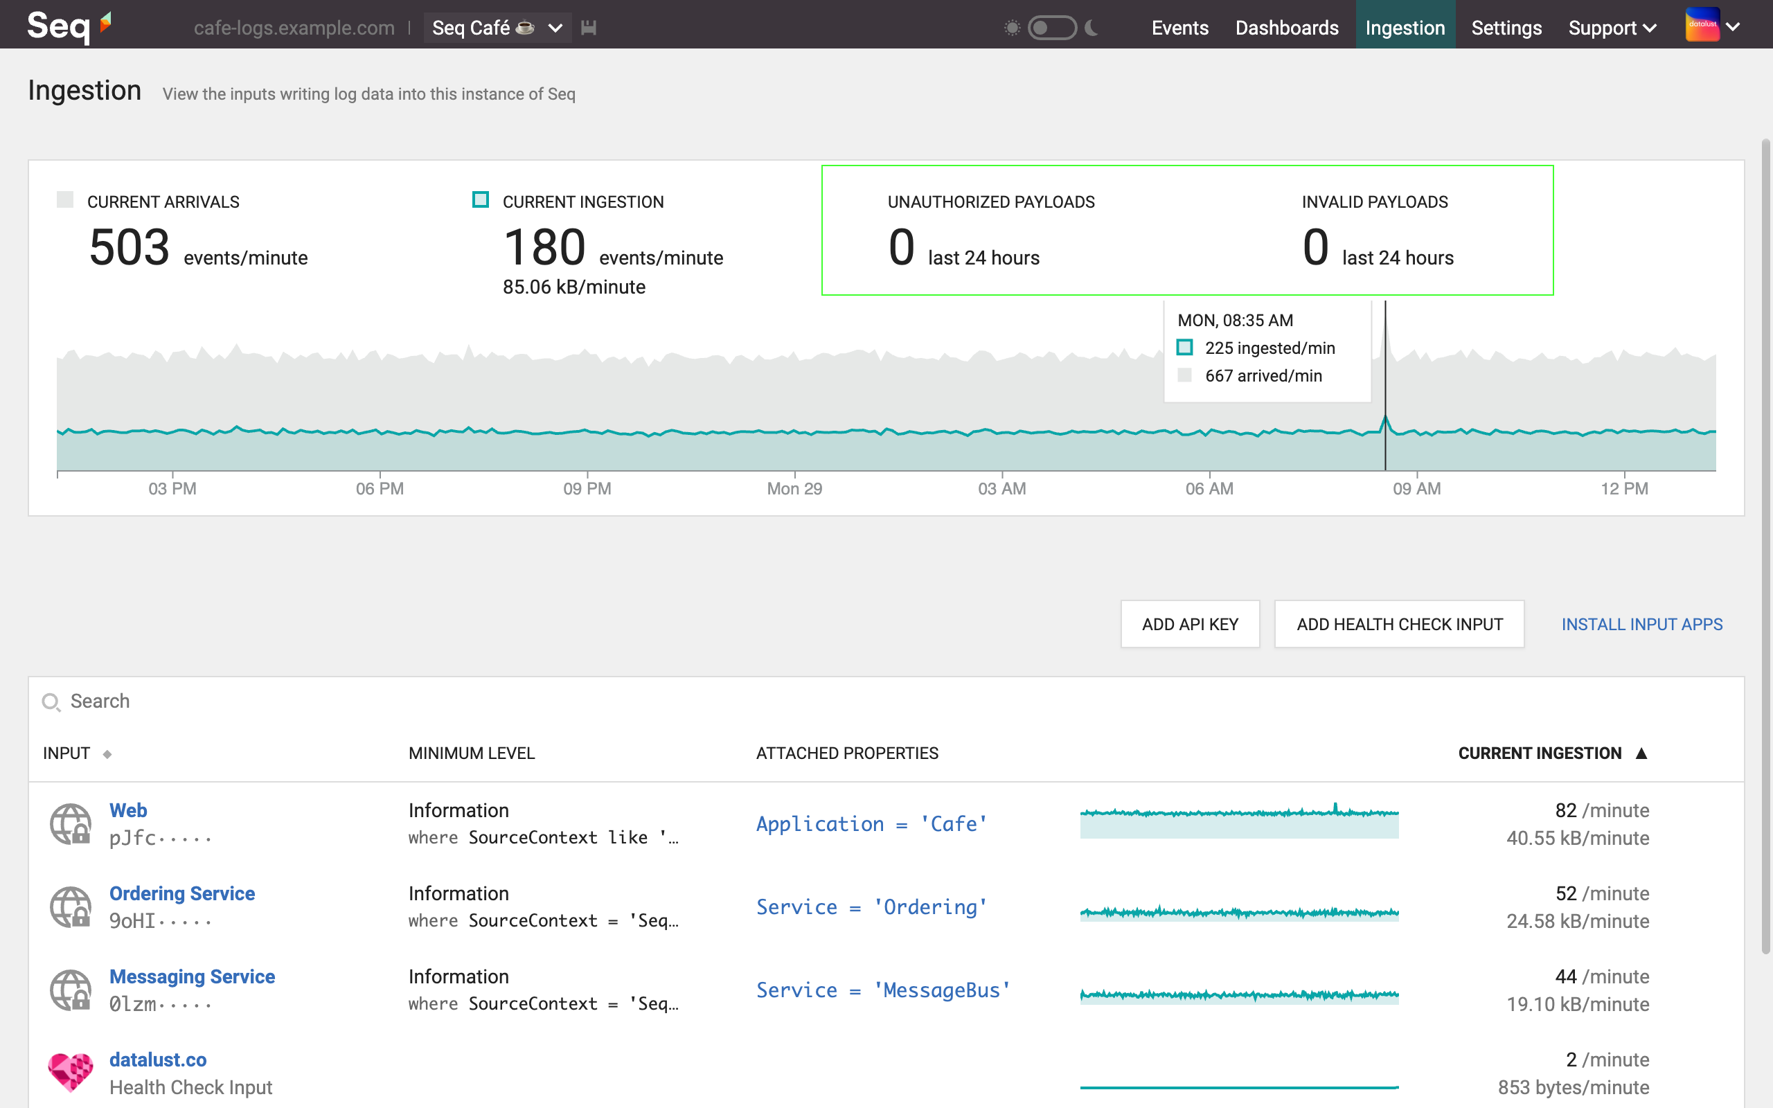Click the search magnifier icon

point(51,702)
